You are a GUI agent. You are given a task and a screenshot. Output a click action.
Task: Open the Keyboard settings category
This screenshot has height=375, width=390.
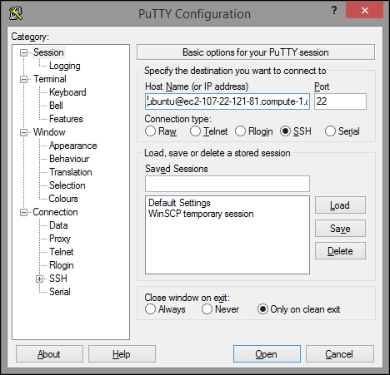67,92
